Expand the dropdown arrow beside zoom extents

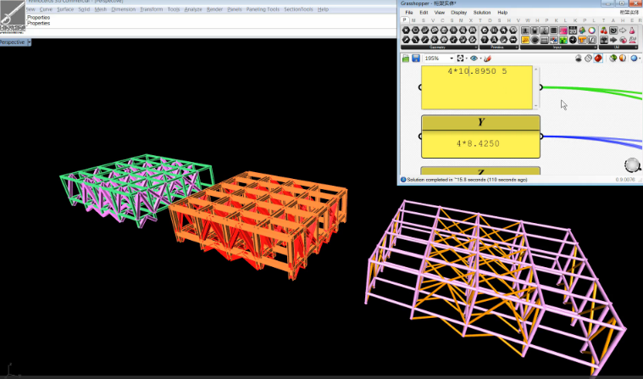[x=467, y=59]
